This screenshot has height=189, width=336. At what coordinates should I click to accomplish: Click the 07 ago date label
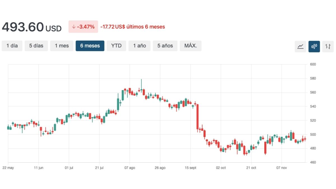130,168
